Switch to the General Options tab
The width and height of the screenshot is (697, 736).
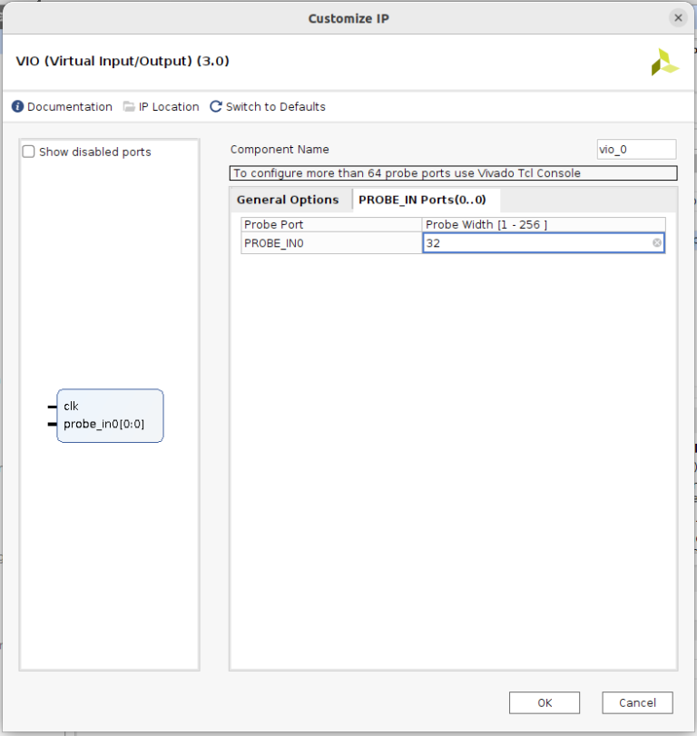(288, 200)
